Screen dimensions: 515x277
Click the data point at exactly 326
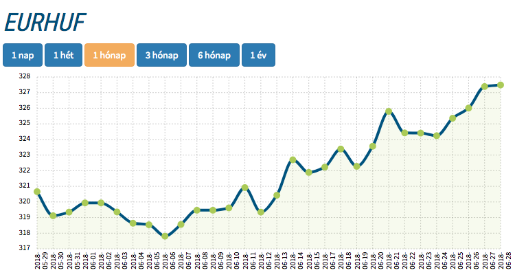[468, 108]
